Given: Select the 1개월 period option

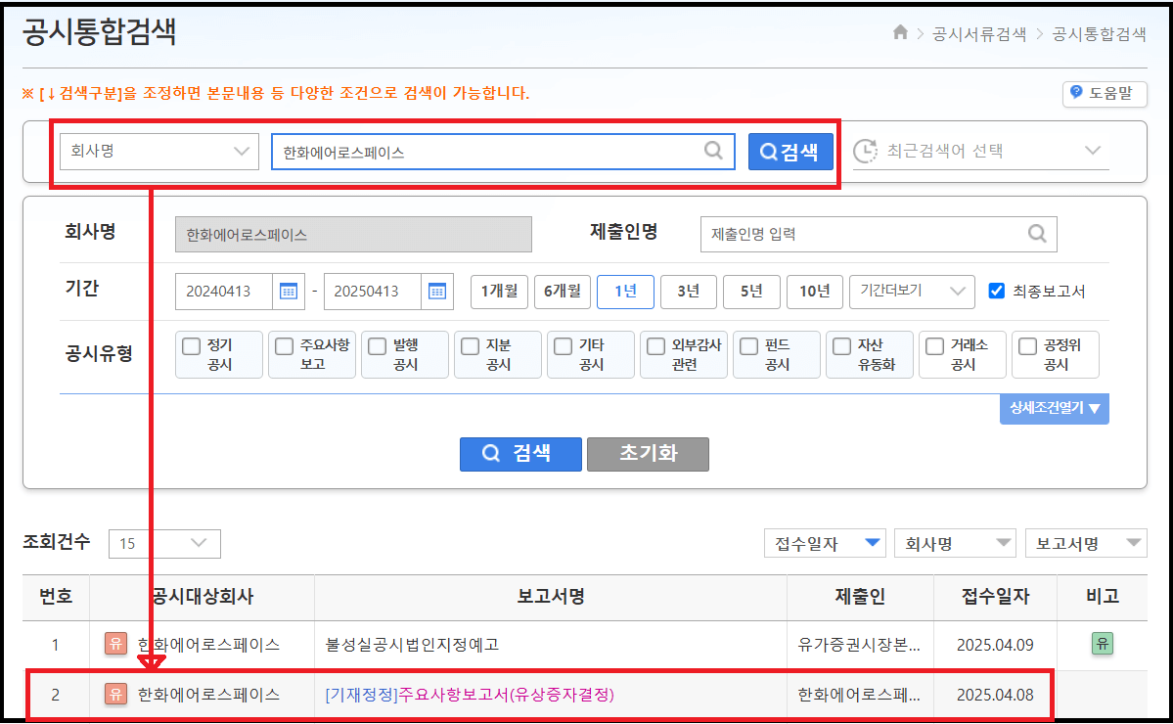Looking at the screenshot, I should 499,291.
